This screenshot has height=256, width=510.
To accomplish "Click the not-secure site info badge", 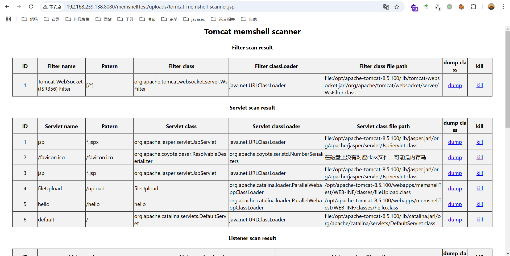I will 52,7.
